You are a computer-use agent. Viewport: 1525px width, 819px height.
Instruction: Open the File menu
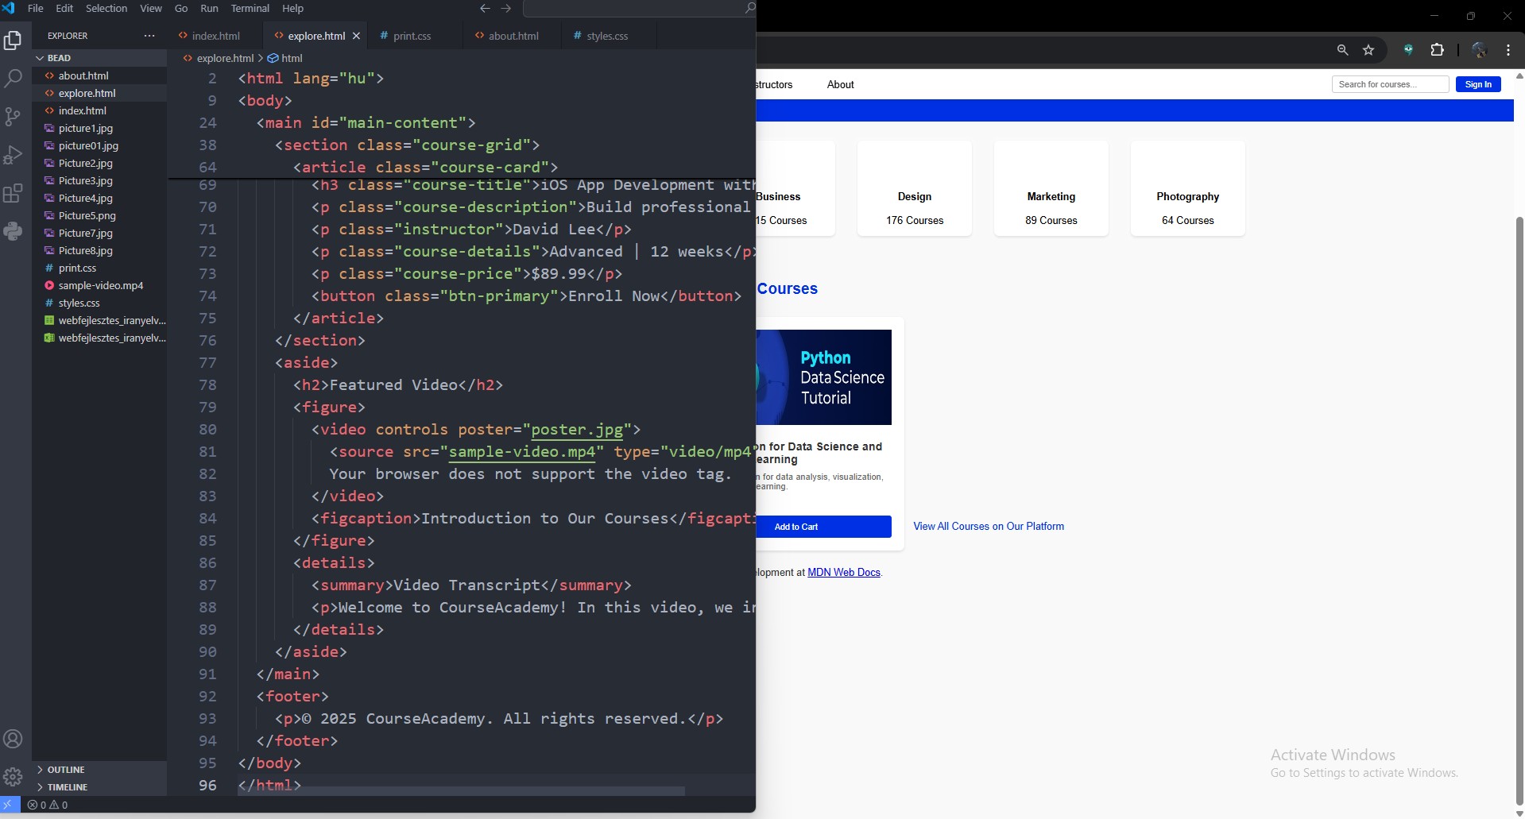pyautogui.click(x=36, y=8)
